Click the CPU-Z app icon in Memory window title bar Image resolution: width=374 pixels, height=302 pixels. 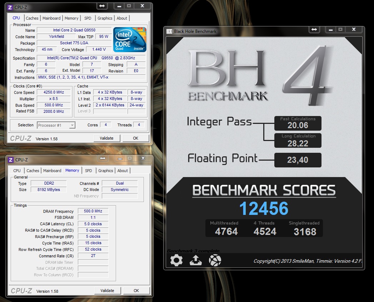click(11, 160)
